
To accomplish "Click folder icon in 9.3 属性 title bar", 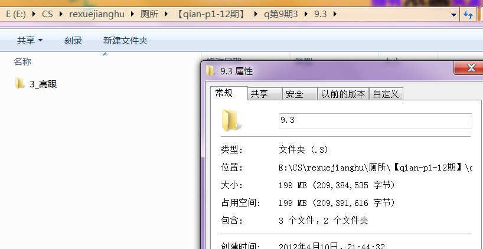I will pyautogui.click(x=211, y=71).
